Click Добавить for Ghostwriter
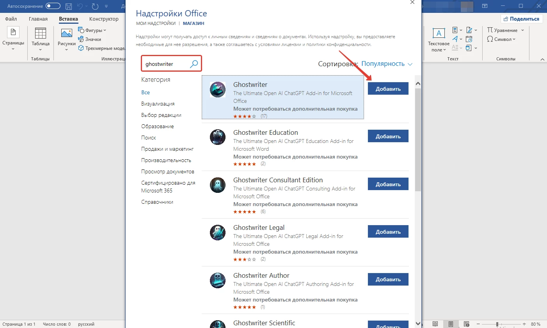The width and height of the screenshot is (547, 328). pyautogui.click(x=388, y=89)
